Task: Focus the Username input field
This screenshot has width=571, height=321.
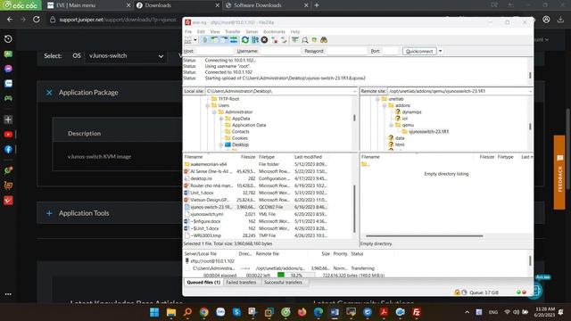Action: pyautogui.click(x=279, y=52)
